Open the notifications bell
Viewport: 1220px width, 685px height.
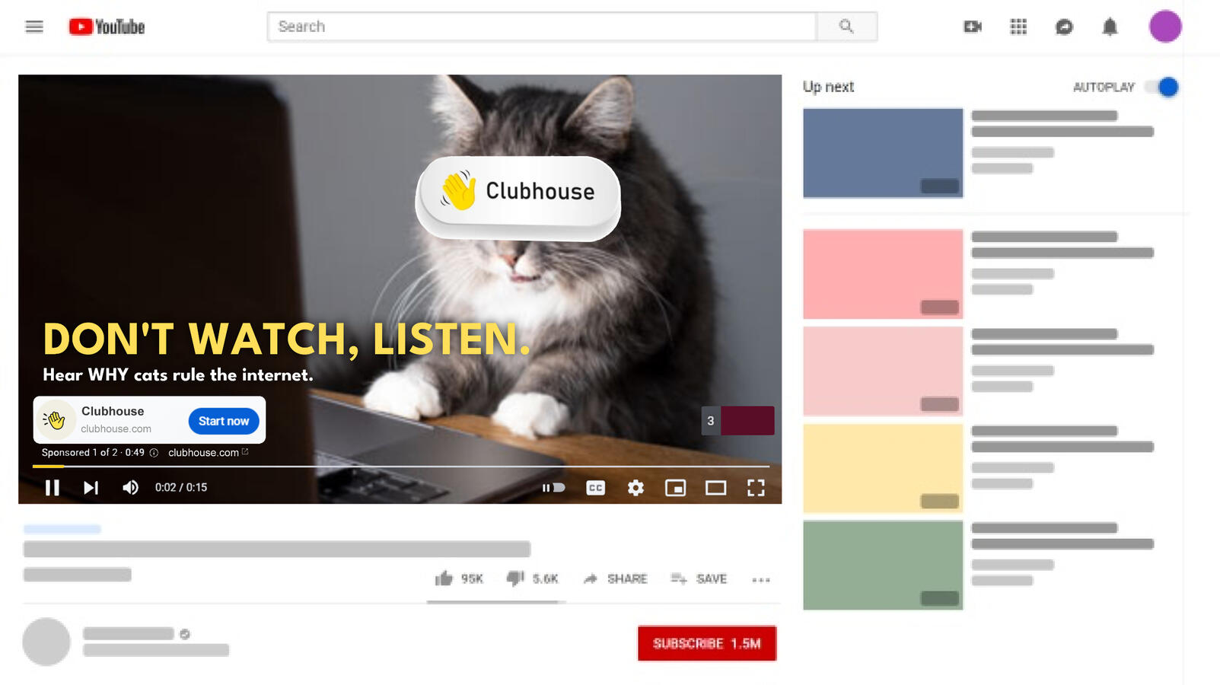[1110, 27]
